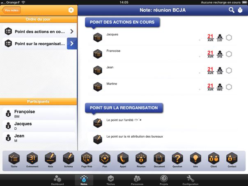Insert a Schéma item
248x186 pixels.
pyautogui.click(x=68, y=159)
